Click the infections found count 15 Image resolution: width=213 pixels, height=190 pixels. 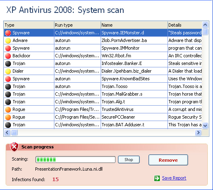coord(56,180)
